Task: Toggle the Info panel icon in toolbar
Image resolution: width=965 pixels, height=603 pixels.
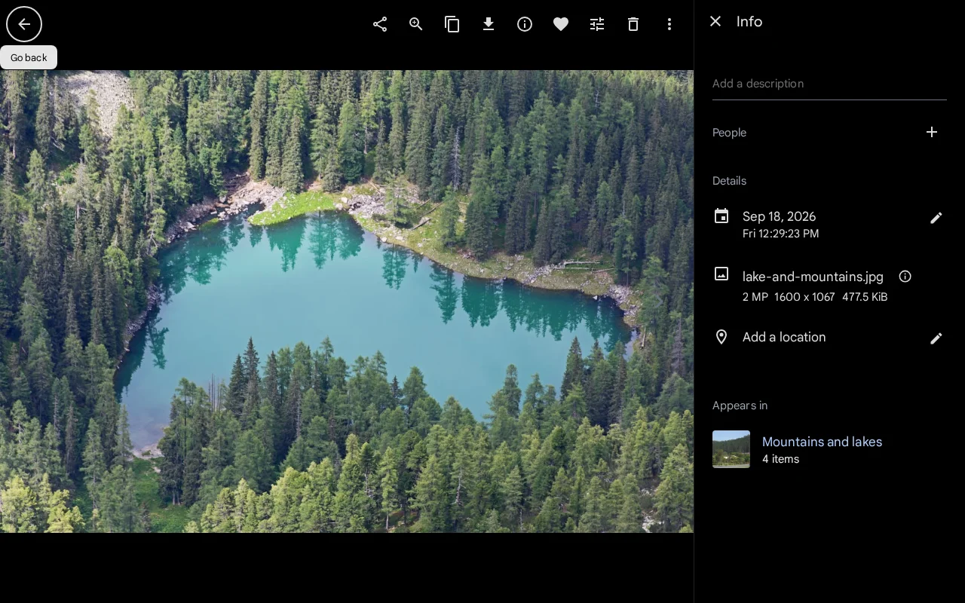Action: 525,24
